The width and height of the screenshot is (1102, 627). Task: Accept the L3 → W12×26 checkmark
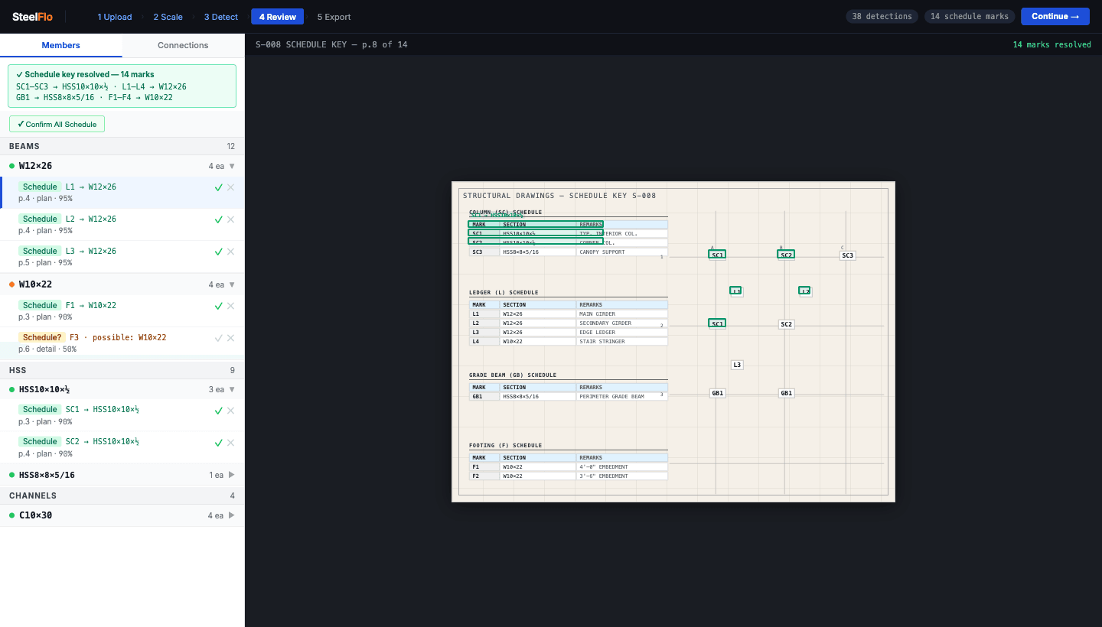pyautogui.click(x=218, y=252)
